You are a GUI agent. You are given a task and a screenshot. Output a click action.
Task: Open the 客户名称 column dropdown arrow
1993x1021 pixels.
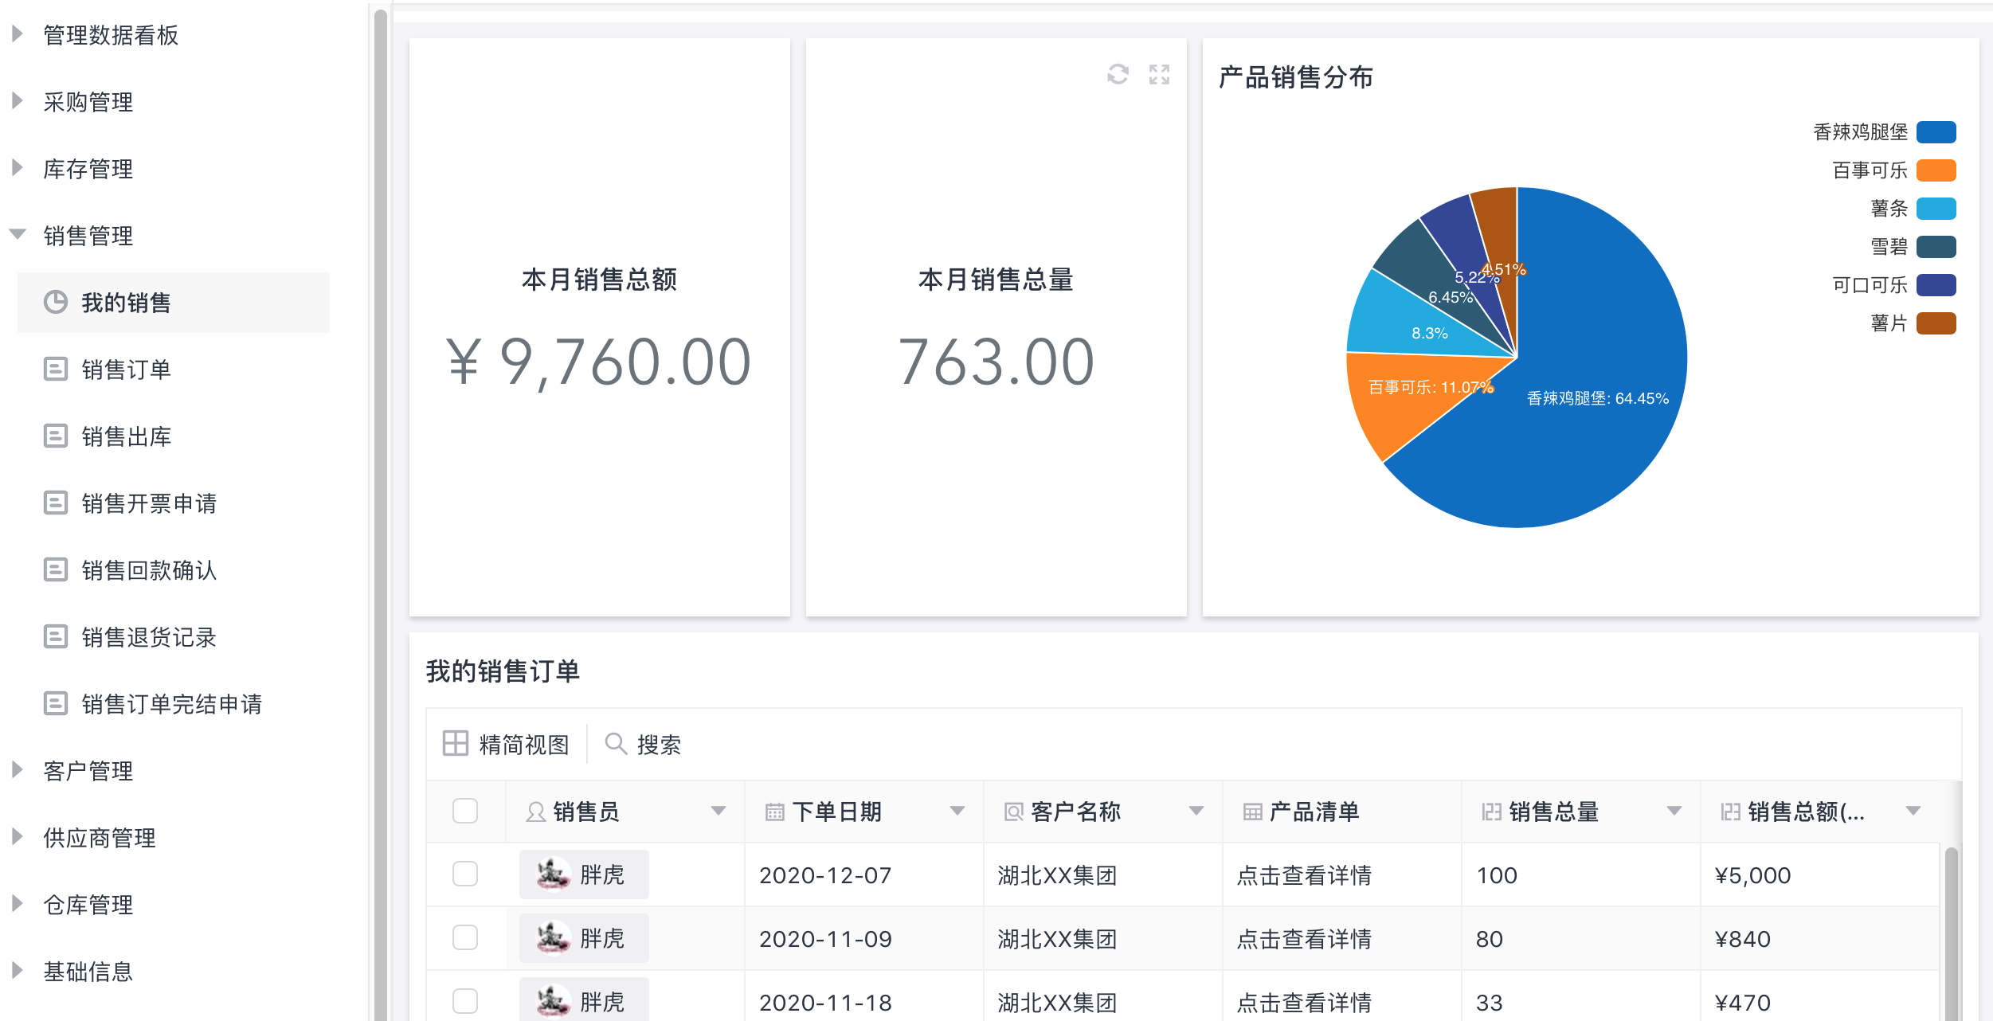[1196, 812]
